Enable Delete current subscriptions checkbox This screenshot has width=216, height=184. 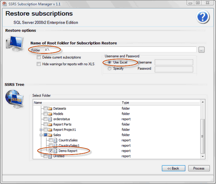pyautogui.click(x=39, y=57)
